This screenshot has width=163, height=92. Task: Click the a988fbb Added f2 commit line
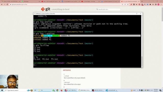(x=42, y=38)
